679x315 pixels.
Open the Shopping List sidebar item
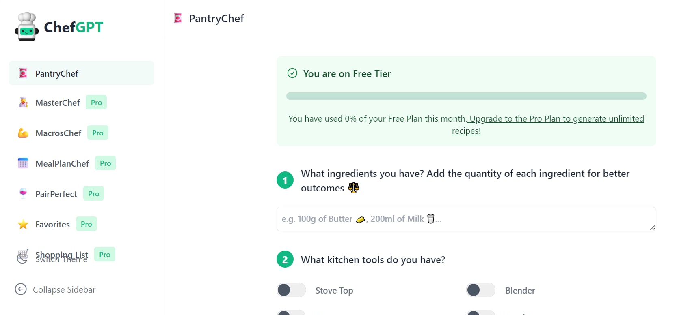click(62, 254)
